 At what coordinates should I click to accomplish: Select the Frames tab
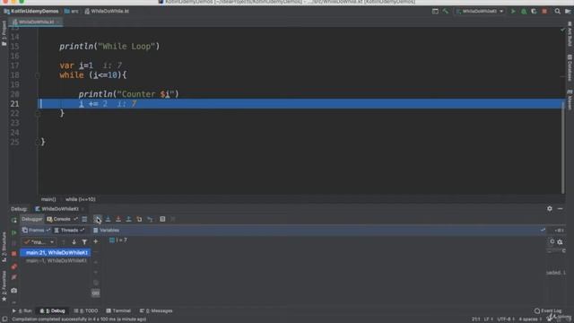(36, 231)
